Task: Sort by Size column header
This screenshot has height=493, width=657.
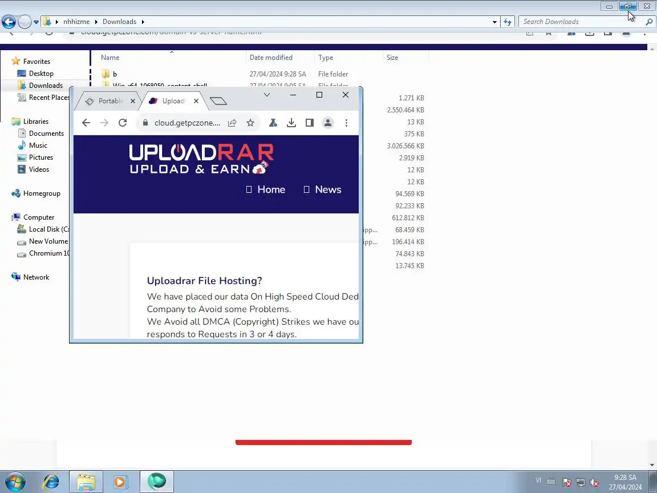Action: [x=392, y=58]
